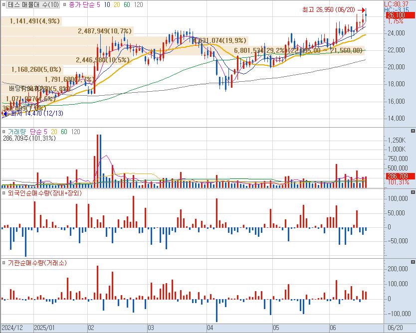
Task: Click the price chart's 120-day moving average legend
Action: click(139, 4)
